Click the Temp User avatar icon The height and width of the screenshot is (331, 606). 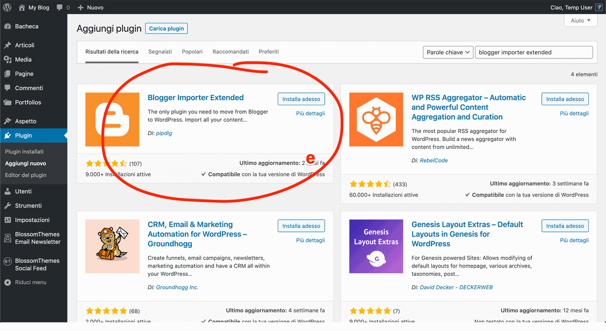pyautogui.click(x=598, y=8)
